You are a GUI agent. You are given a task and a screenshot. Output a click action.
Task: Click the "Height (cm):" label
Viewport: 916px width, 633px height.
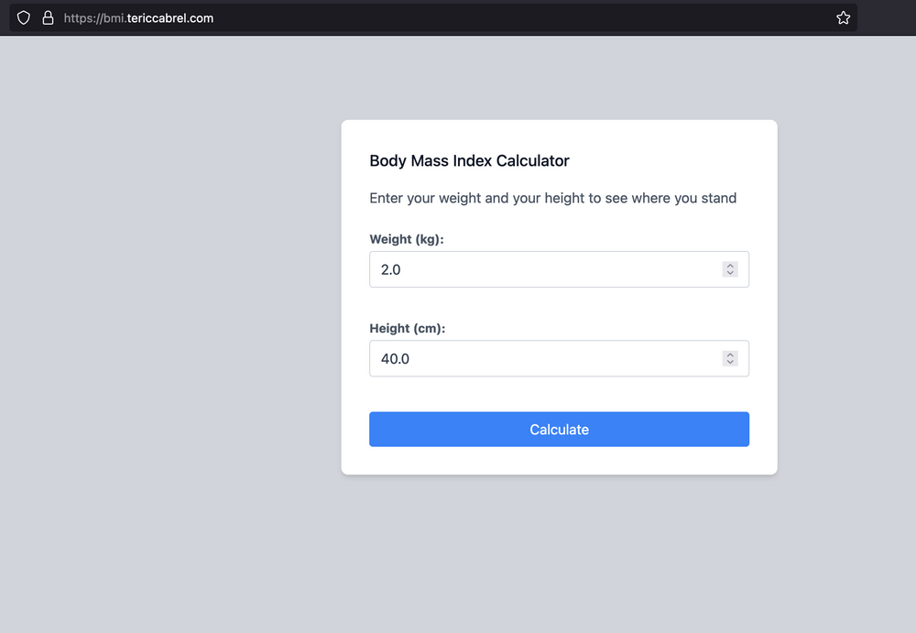407,328
